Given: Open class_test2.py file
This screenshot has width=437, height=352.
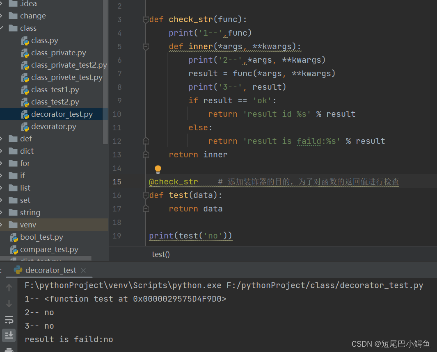Looking at the screenshot, I should [x=55, y=102].
